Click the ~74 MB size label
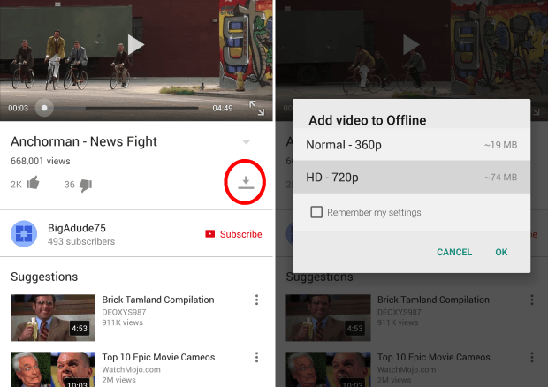This screenshot has width=548, height=387. [500, 178]
